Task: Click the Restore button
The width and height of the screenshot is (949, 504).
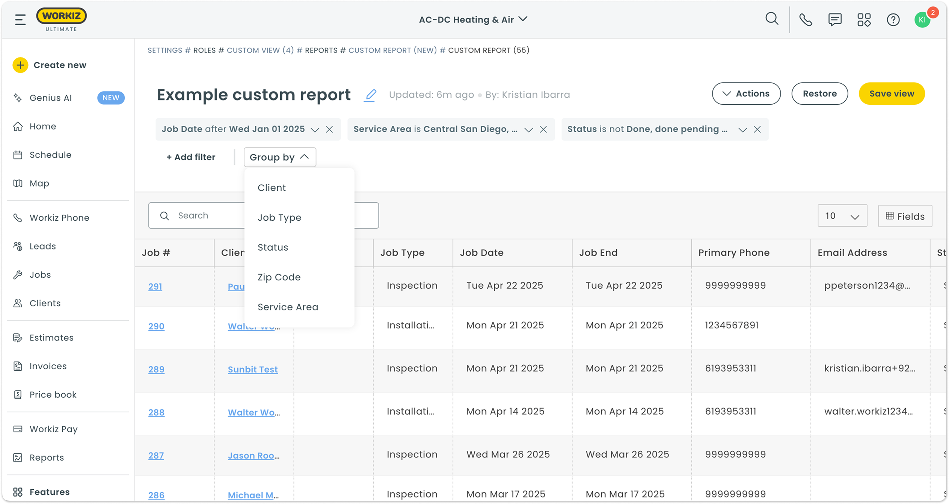Action: (819, 94)
